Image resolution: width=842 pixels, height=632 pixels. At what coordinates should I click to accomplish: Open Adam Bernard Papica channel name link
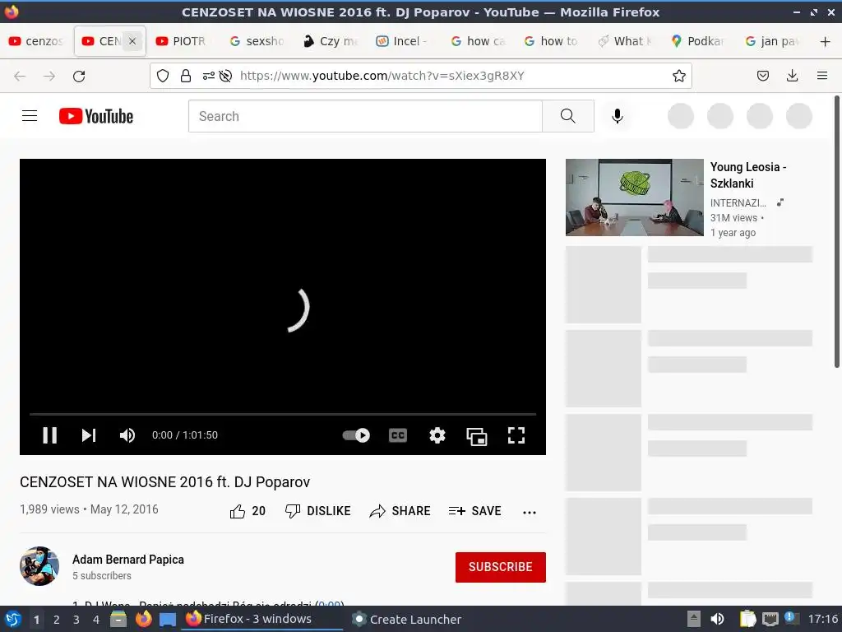point(127,560)
